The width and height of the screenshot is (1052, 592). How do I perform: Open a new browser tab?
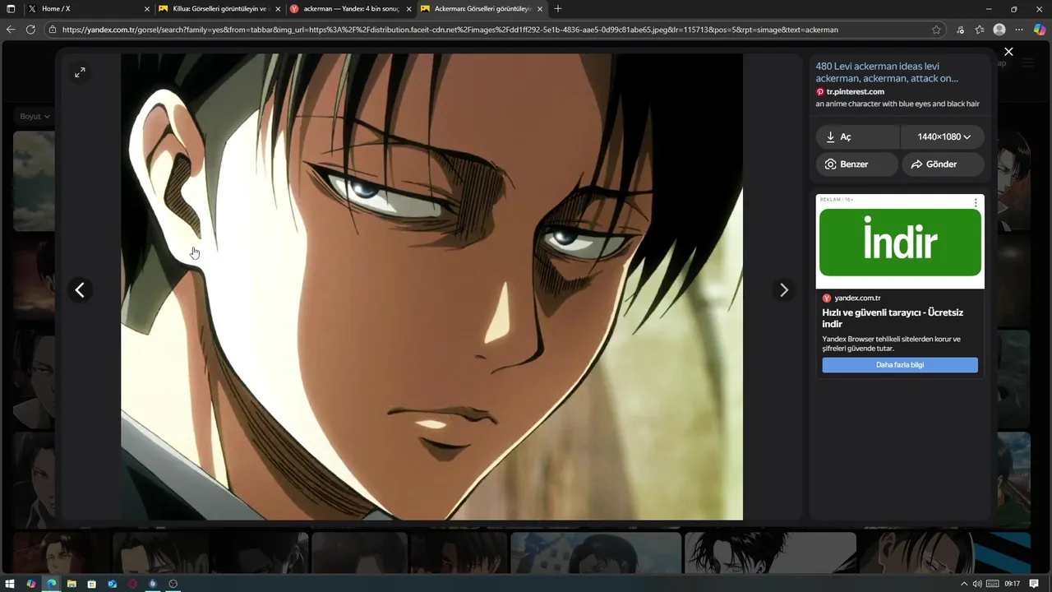558,9
